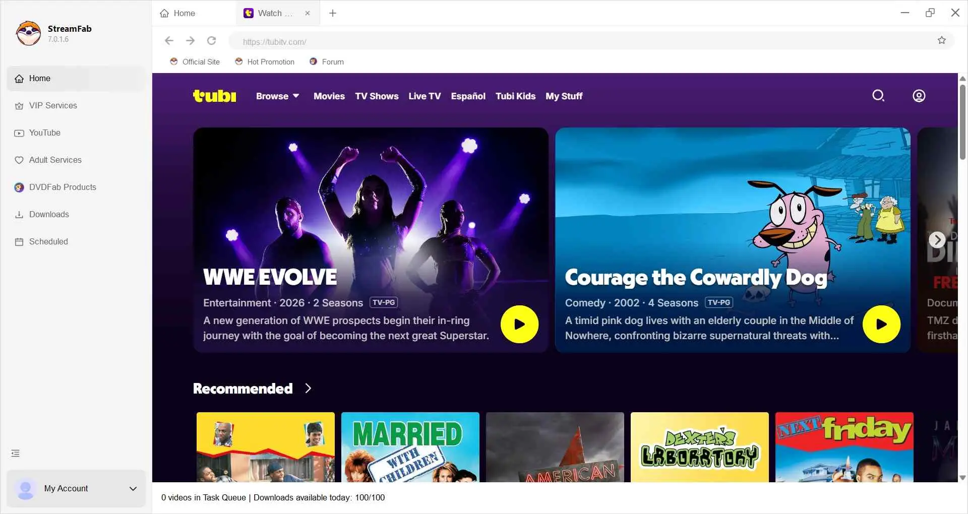Go forward in browser
The height and width of the screenshot is (514, 968).
(191, 41)
